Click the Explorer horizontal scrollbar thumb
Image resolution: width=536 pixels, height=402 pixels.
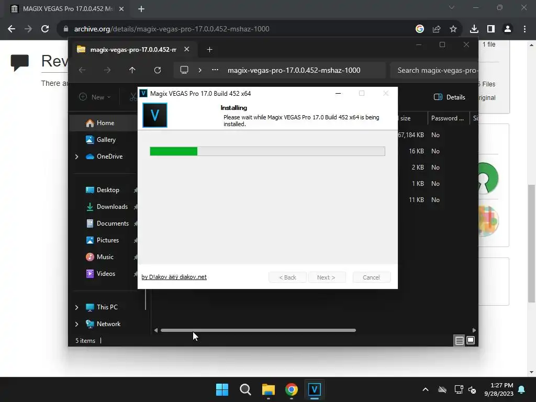(x=258, y=330)
